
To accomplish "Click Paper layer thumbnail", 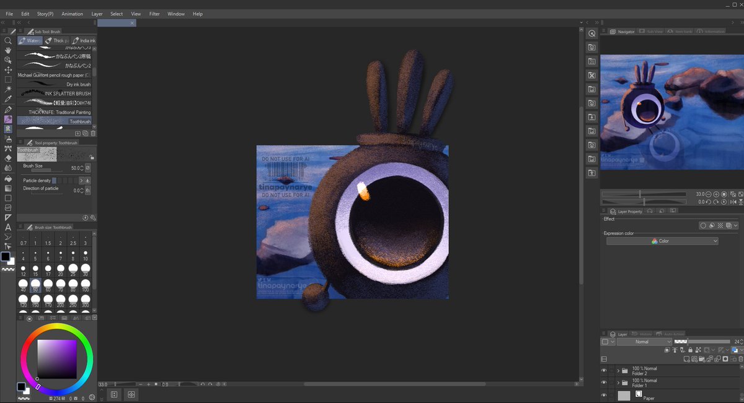I will click(624, 395).
